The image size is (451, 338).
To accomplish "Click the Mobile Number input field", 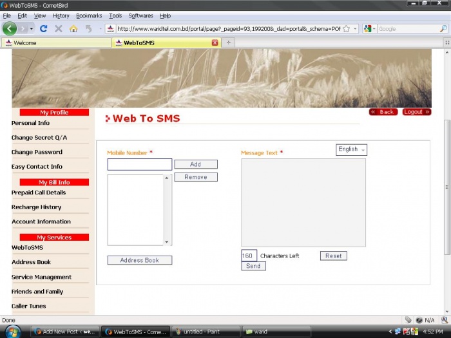I will tap(140, 164).
